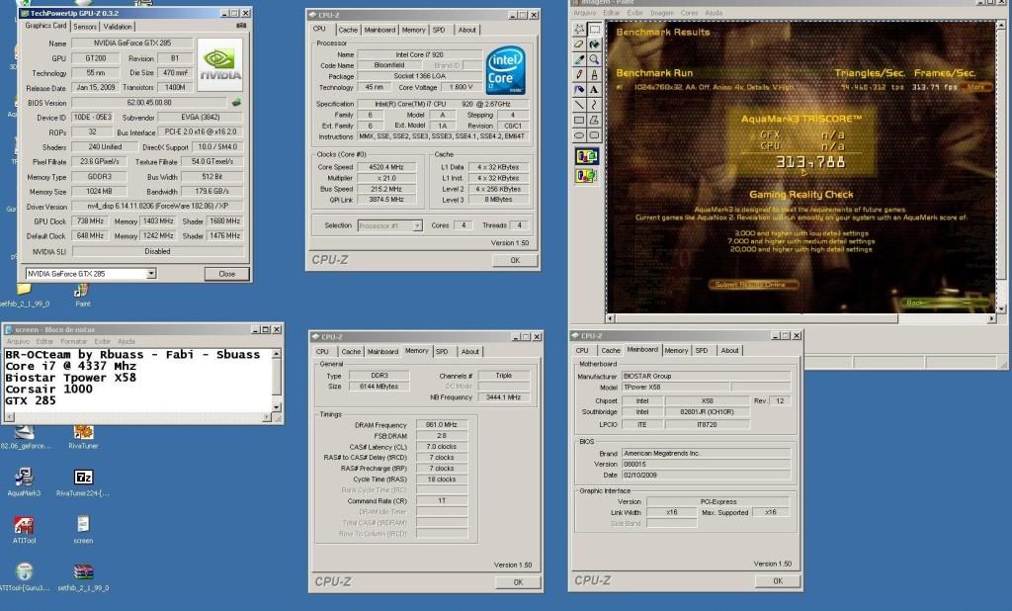Open the RivaTuner desktop icon

coord(83,437)
